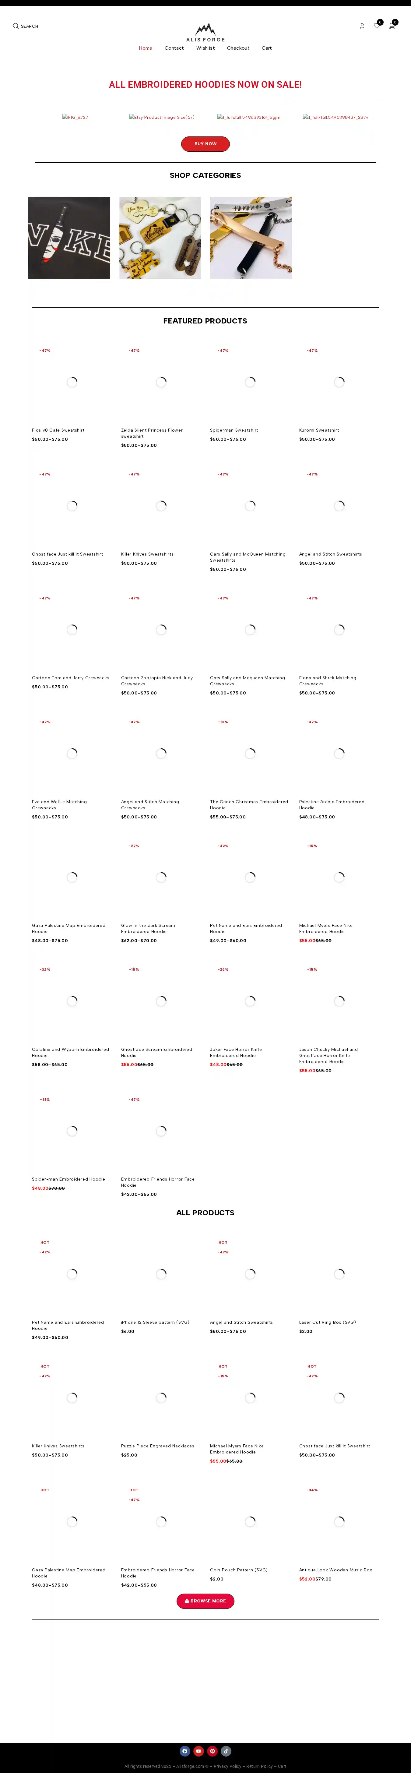Screen dimensions: 411x1773
Task: Go to the Contact menu item
Action: click(x=174, y=48)
